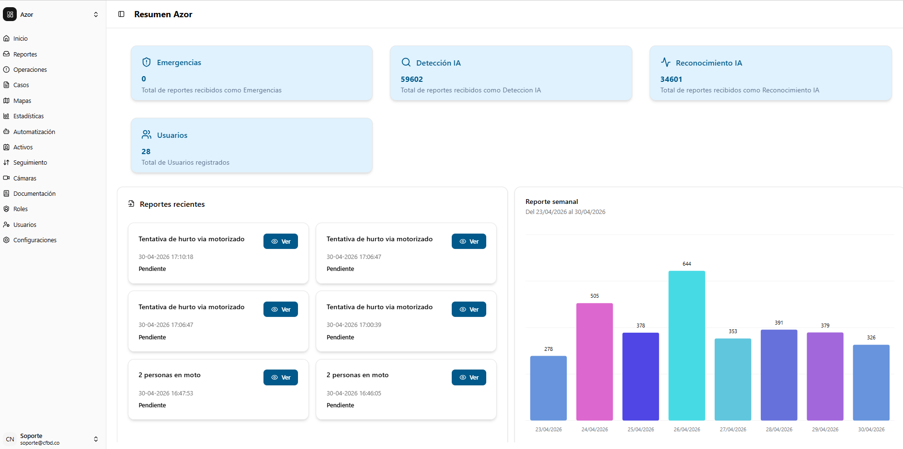Click 'Del 23/04/2026 al 30/04/2026' range text
This screenshot has width=903, height=449.
coord(565,212)
